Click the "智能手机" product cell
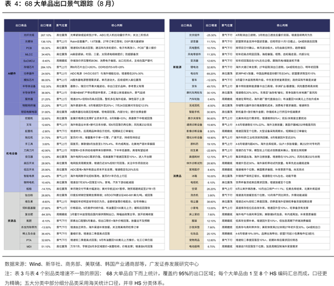This screenshot has width=334, height=286. (x=194, y=112)
